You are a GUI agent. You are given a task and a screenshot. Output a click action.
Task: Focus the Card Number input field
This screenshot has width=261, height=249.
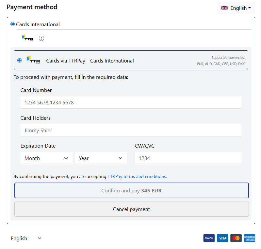tap(131, 102)
